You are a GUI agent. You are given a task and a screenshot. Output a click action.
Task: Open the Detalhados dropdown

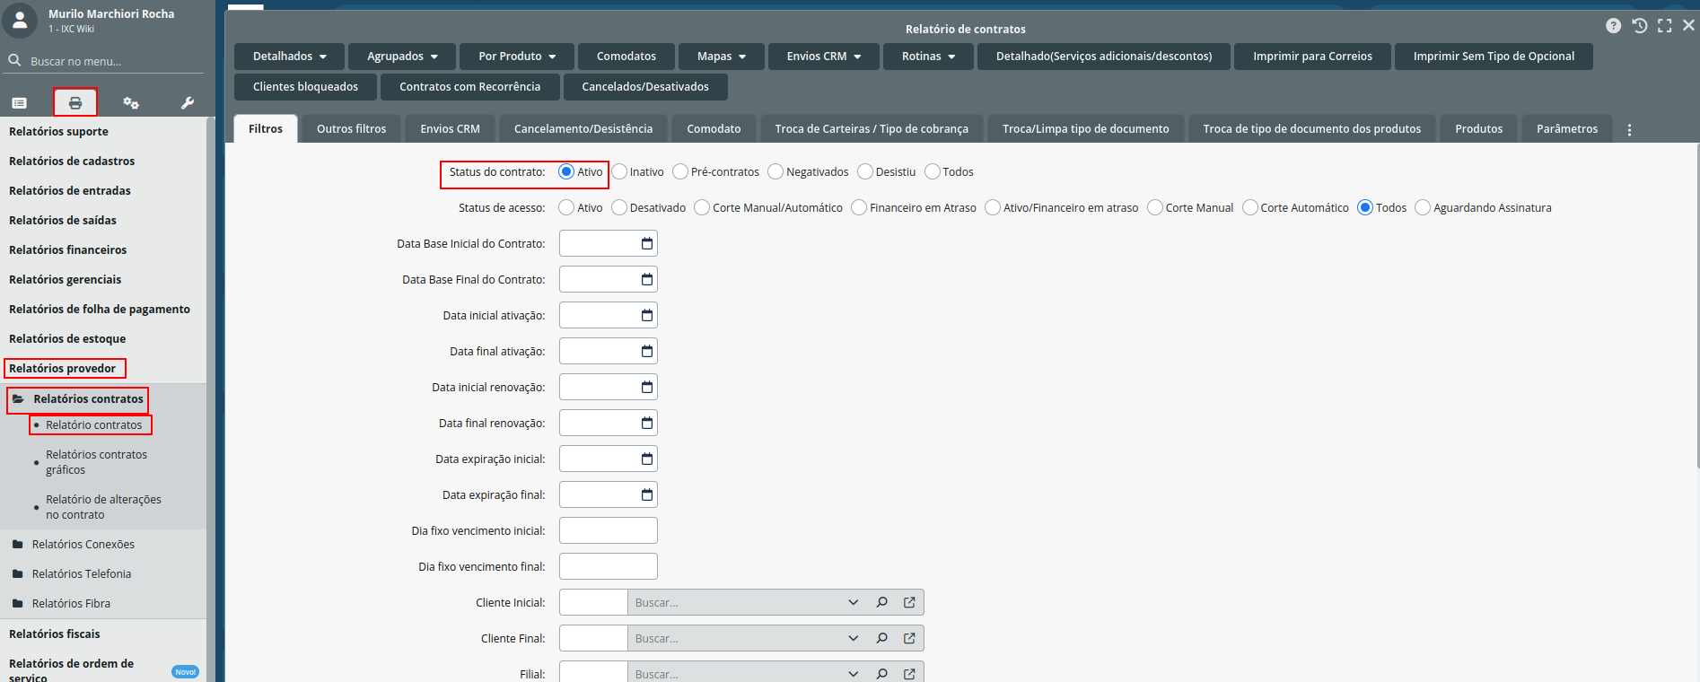[289, 56]
